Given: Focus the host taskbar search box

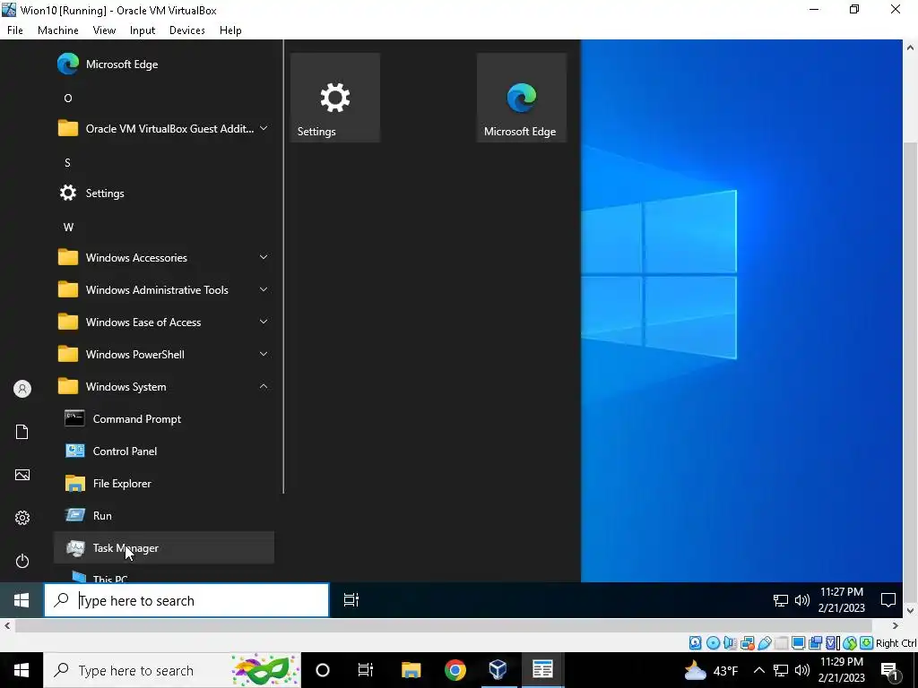Looking at the screenshot, I should point(172,670).
